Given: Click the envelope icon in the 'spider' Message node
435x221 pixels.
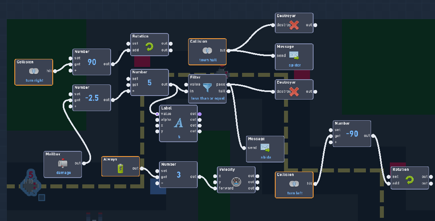Looking at the screenshot, I should pyautogui.click(x=294, y=56).
